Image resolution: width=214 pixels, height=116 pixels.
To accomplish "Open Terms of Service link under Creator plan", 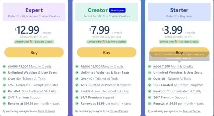I will pyautogui.click(x=119, y=111).
